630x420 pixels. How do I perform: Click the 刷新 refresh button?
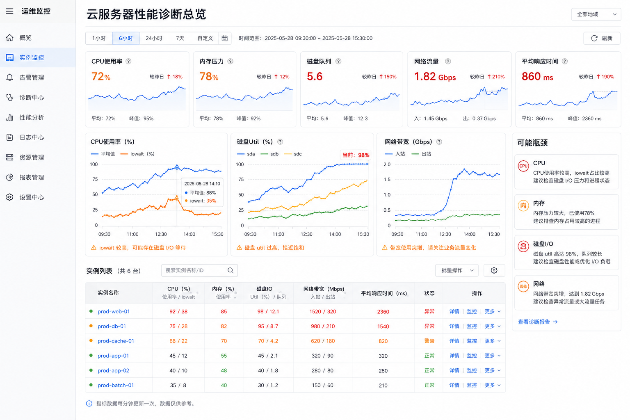tap(602, 38)
